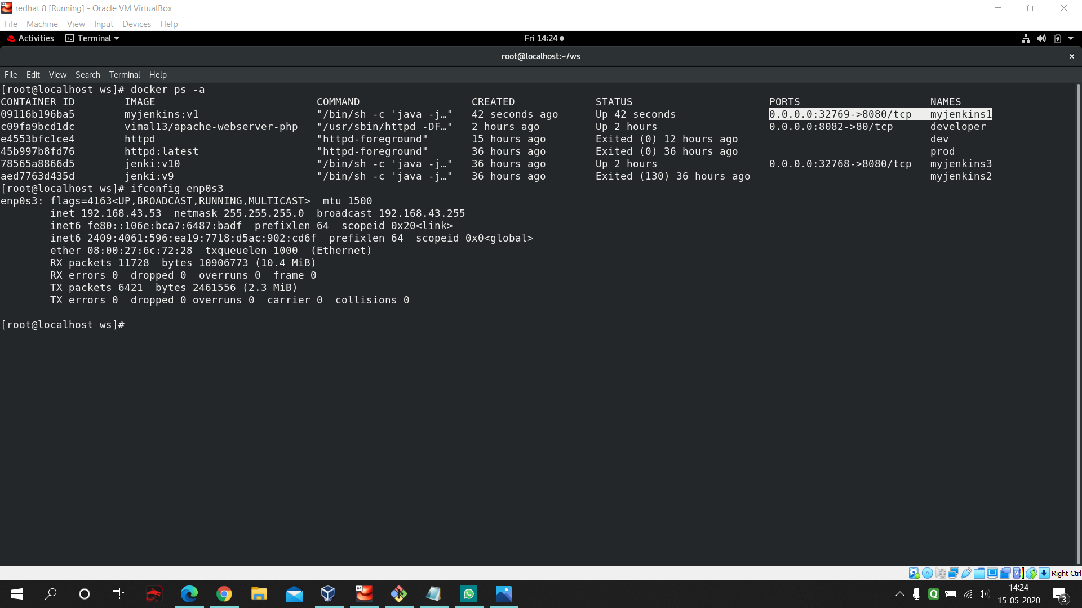This screenshot has width=1082, height=608.
Task: Click image name jenki:v10
Action: point(152,164)
